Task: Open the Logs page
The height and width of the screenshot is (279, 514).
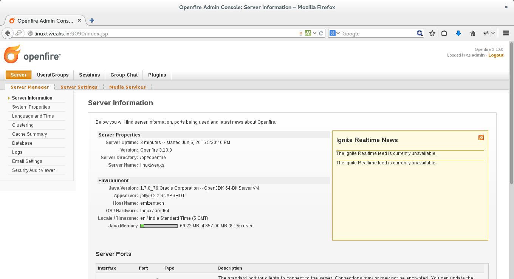Action: (x=17, y=152)
